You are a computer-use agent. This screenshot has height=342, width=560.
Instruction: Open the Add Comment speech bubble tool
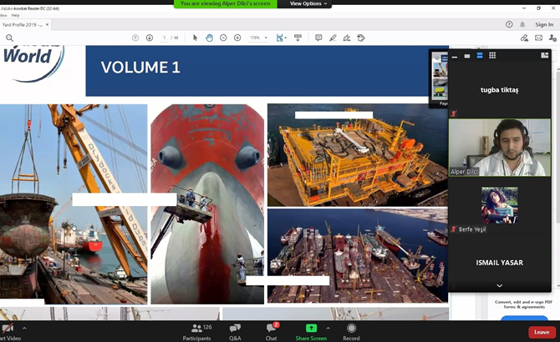318,38
